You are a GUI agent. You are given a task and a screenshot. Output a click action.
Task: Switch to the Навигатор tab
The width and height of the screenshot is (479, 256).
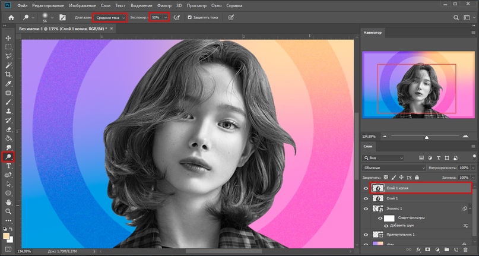tap(372, 33)
